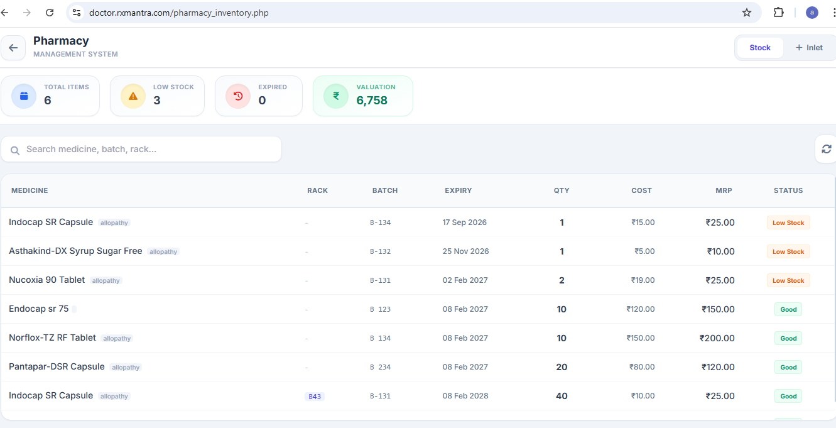Open the browser profile avatar
The width and height of the screenshot is (836, 428).
(812, 13)
